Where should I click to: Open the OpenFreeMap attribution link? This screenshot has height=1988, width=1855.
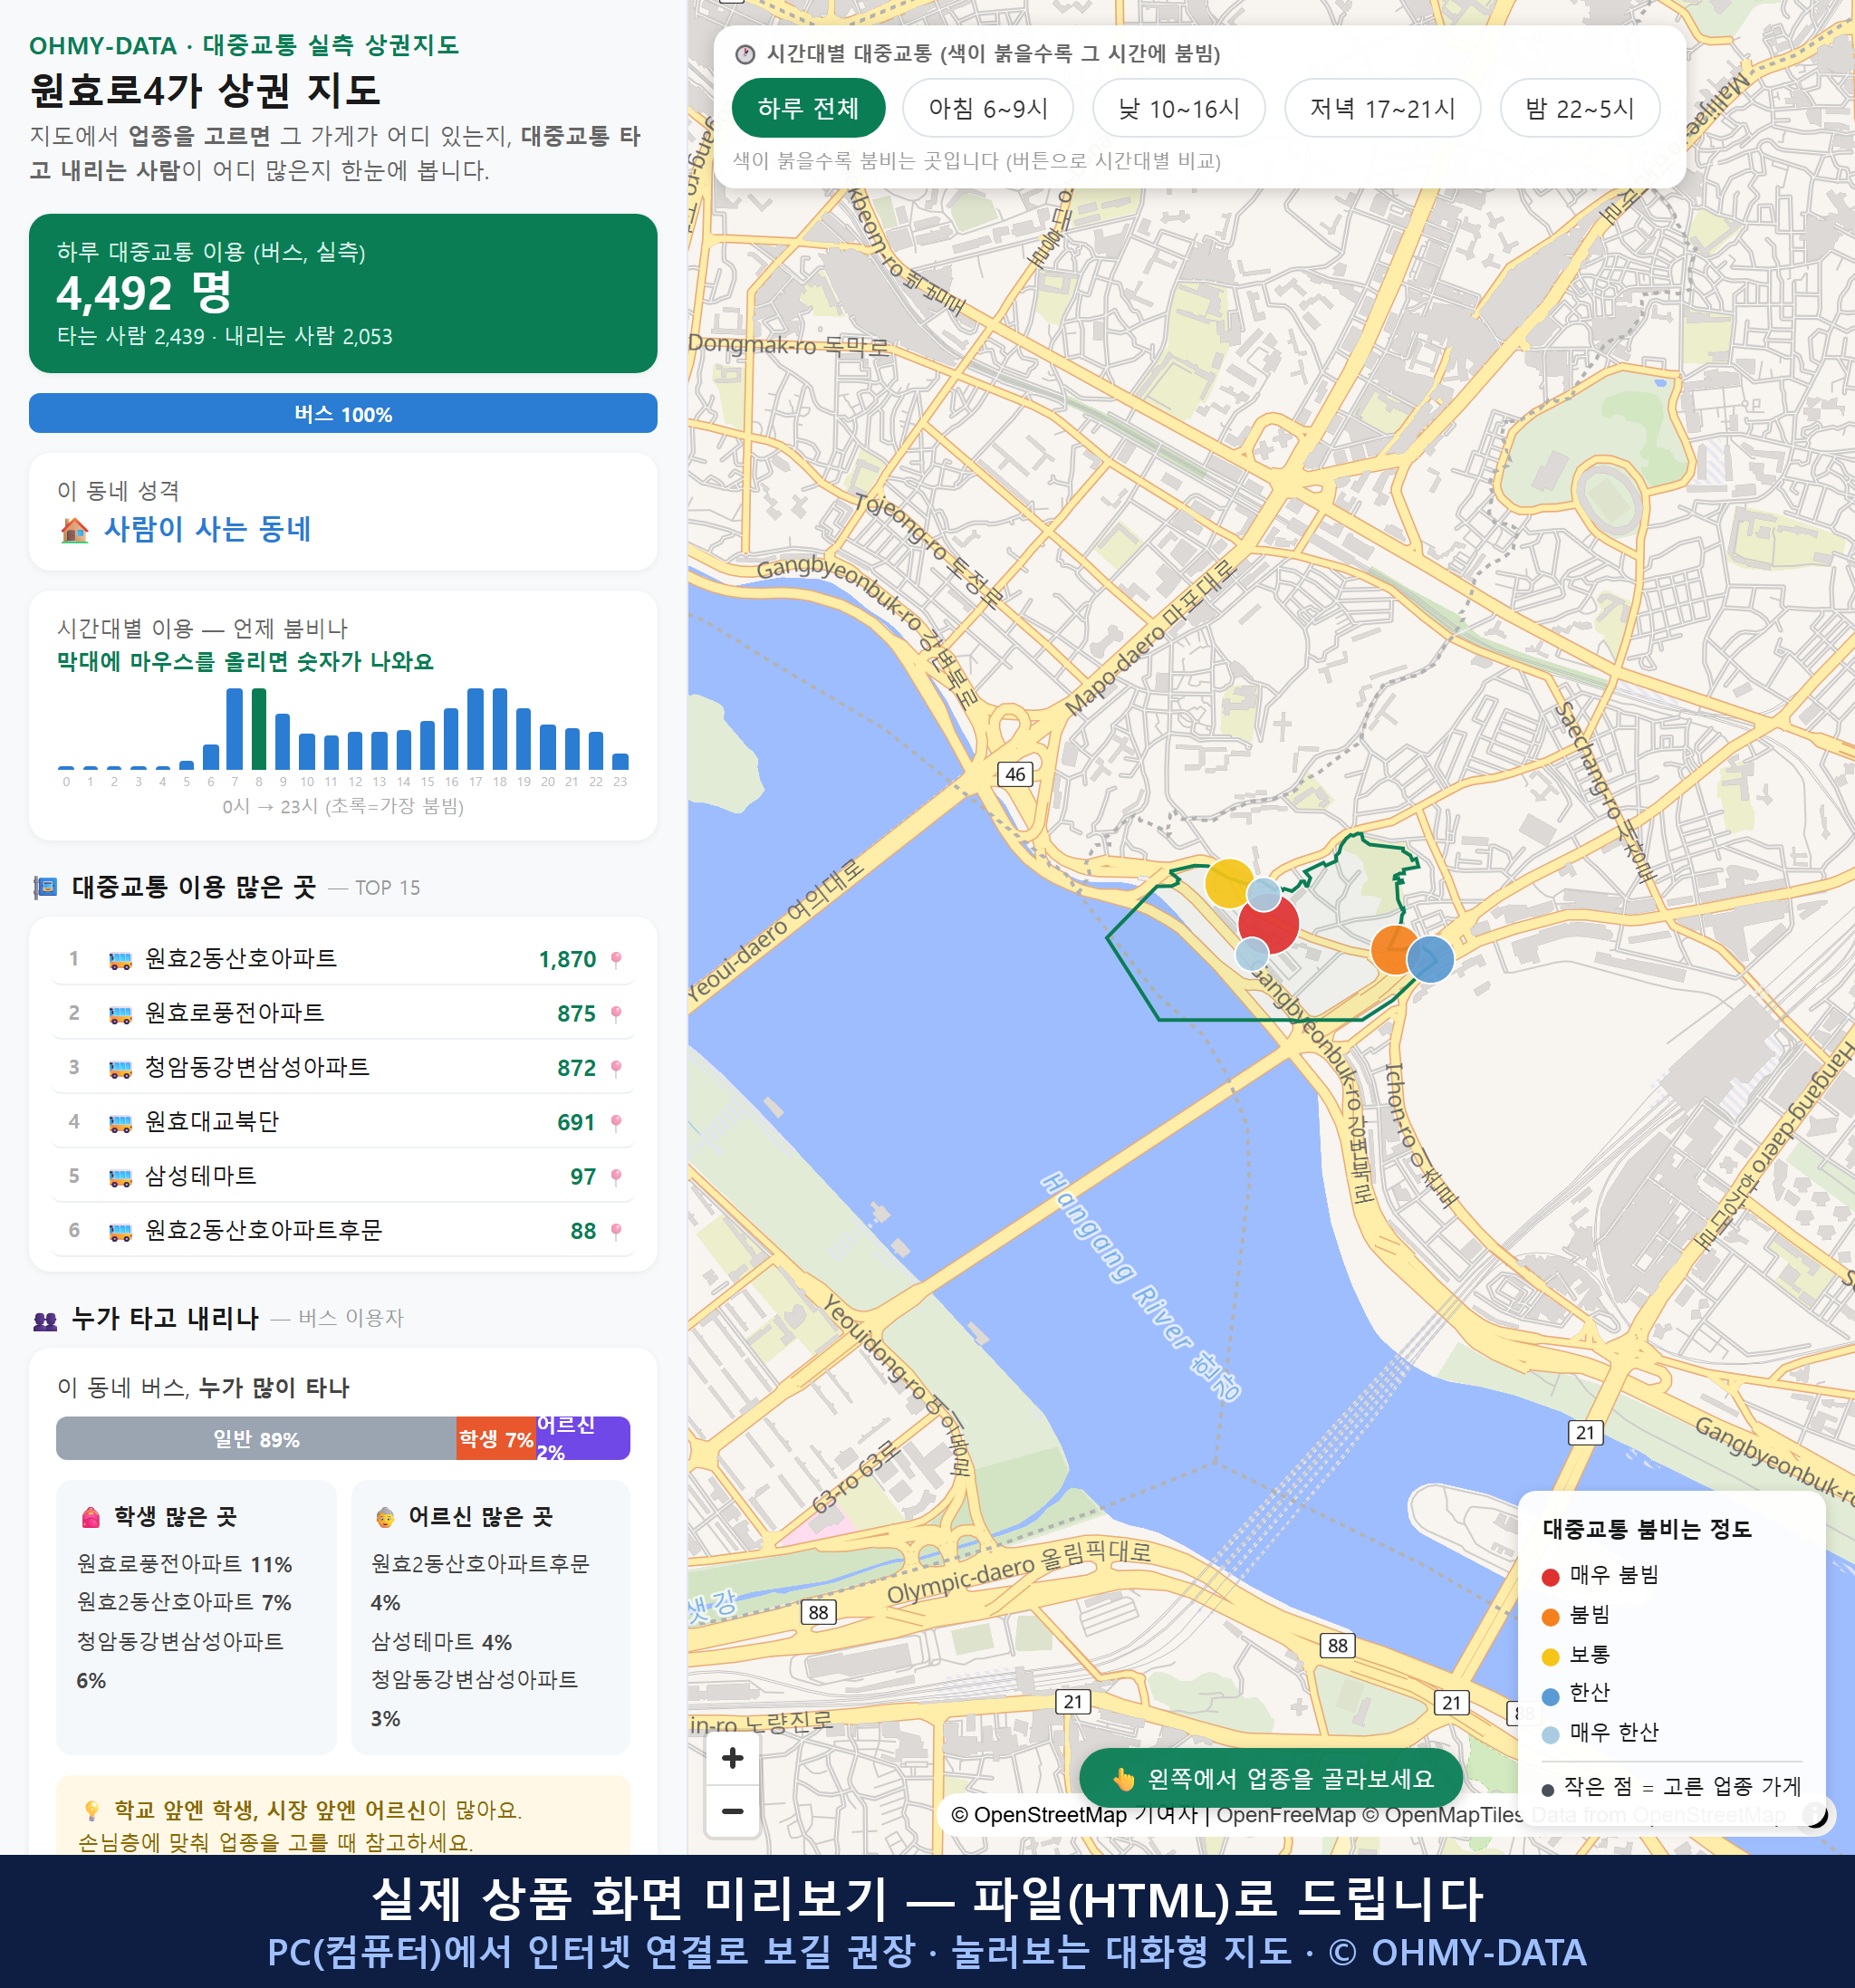click(x=1286, y=1814)
